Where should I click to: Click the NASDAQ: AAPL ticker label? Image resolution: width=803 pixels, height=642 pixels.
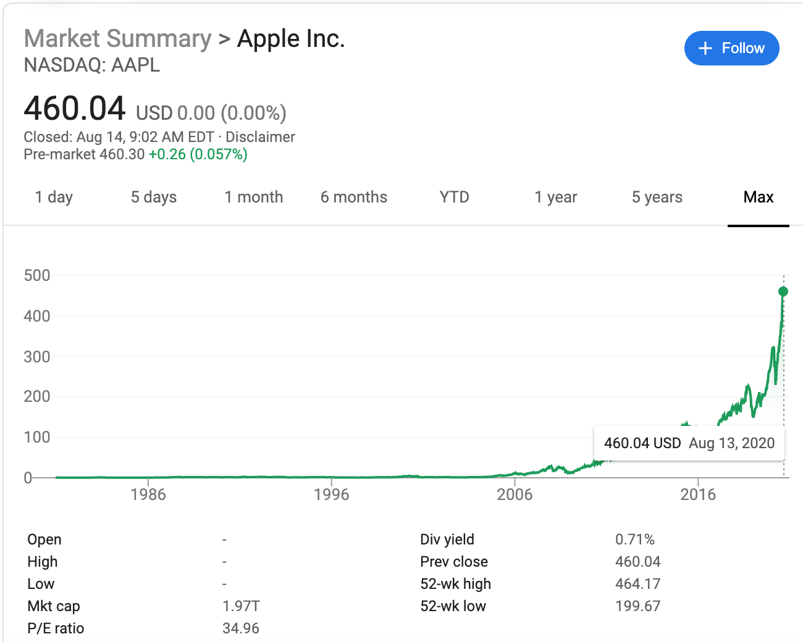(91, 65)
